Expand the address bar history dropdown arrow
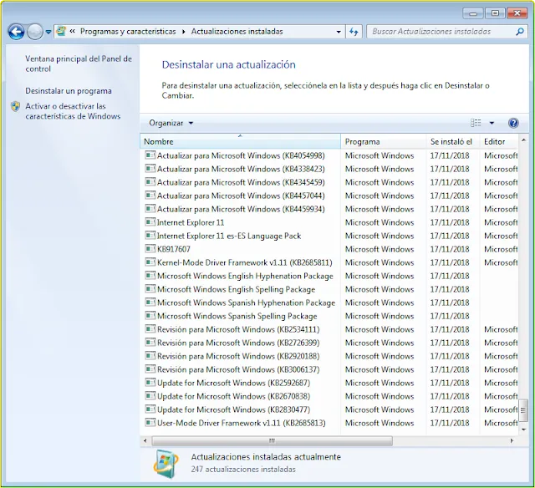Viewport: 535px width, 488px height. [339, 32]
